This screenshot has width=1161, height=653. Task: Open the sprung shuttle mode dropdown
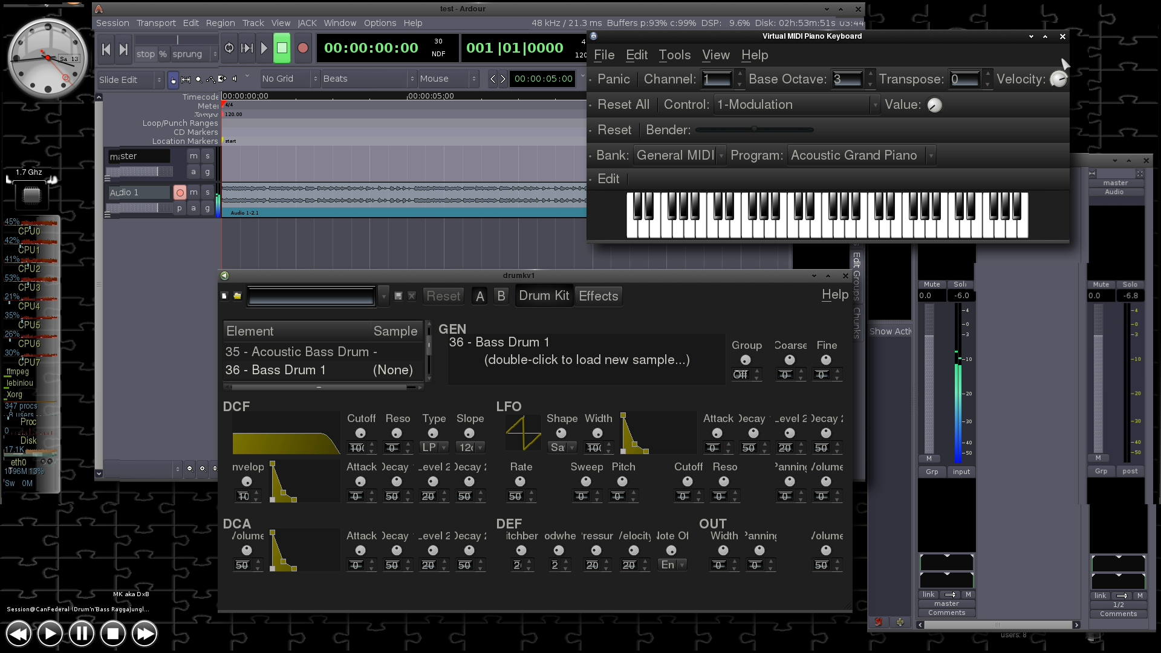pyautogui.click(x=194, y=54)
